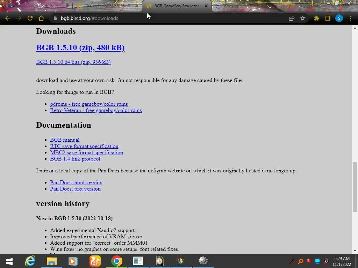Share this page via share icon
This screenshot has width=358, height=268.
tap(292, 18)
